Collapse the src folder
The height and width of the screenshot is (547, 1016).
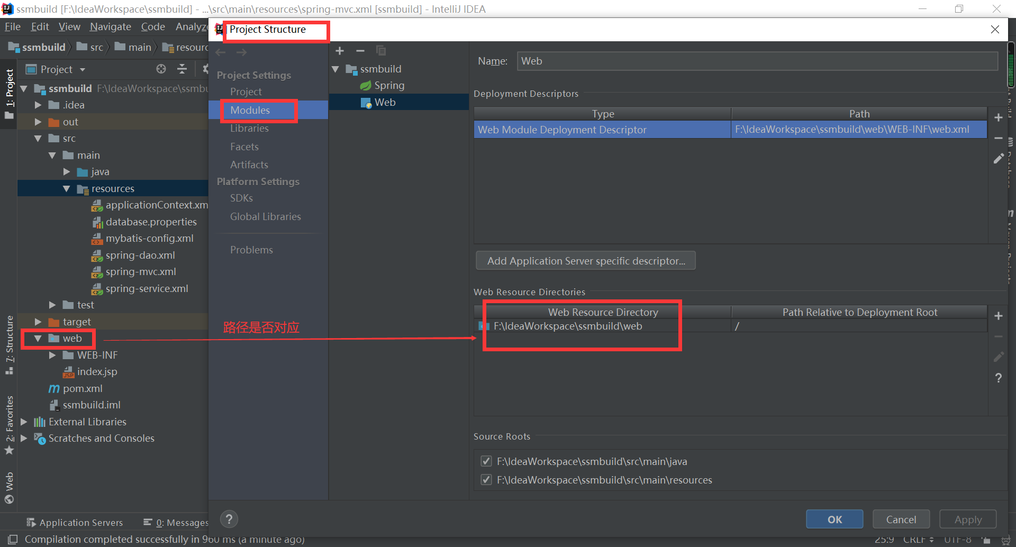click(x=38, y=138)
